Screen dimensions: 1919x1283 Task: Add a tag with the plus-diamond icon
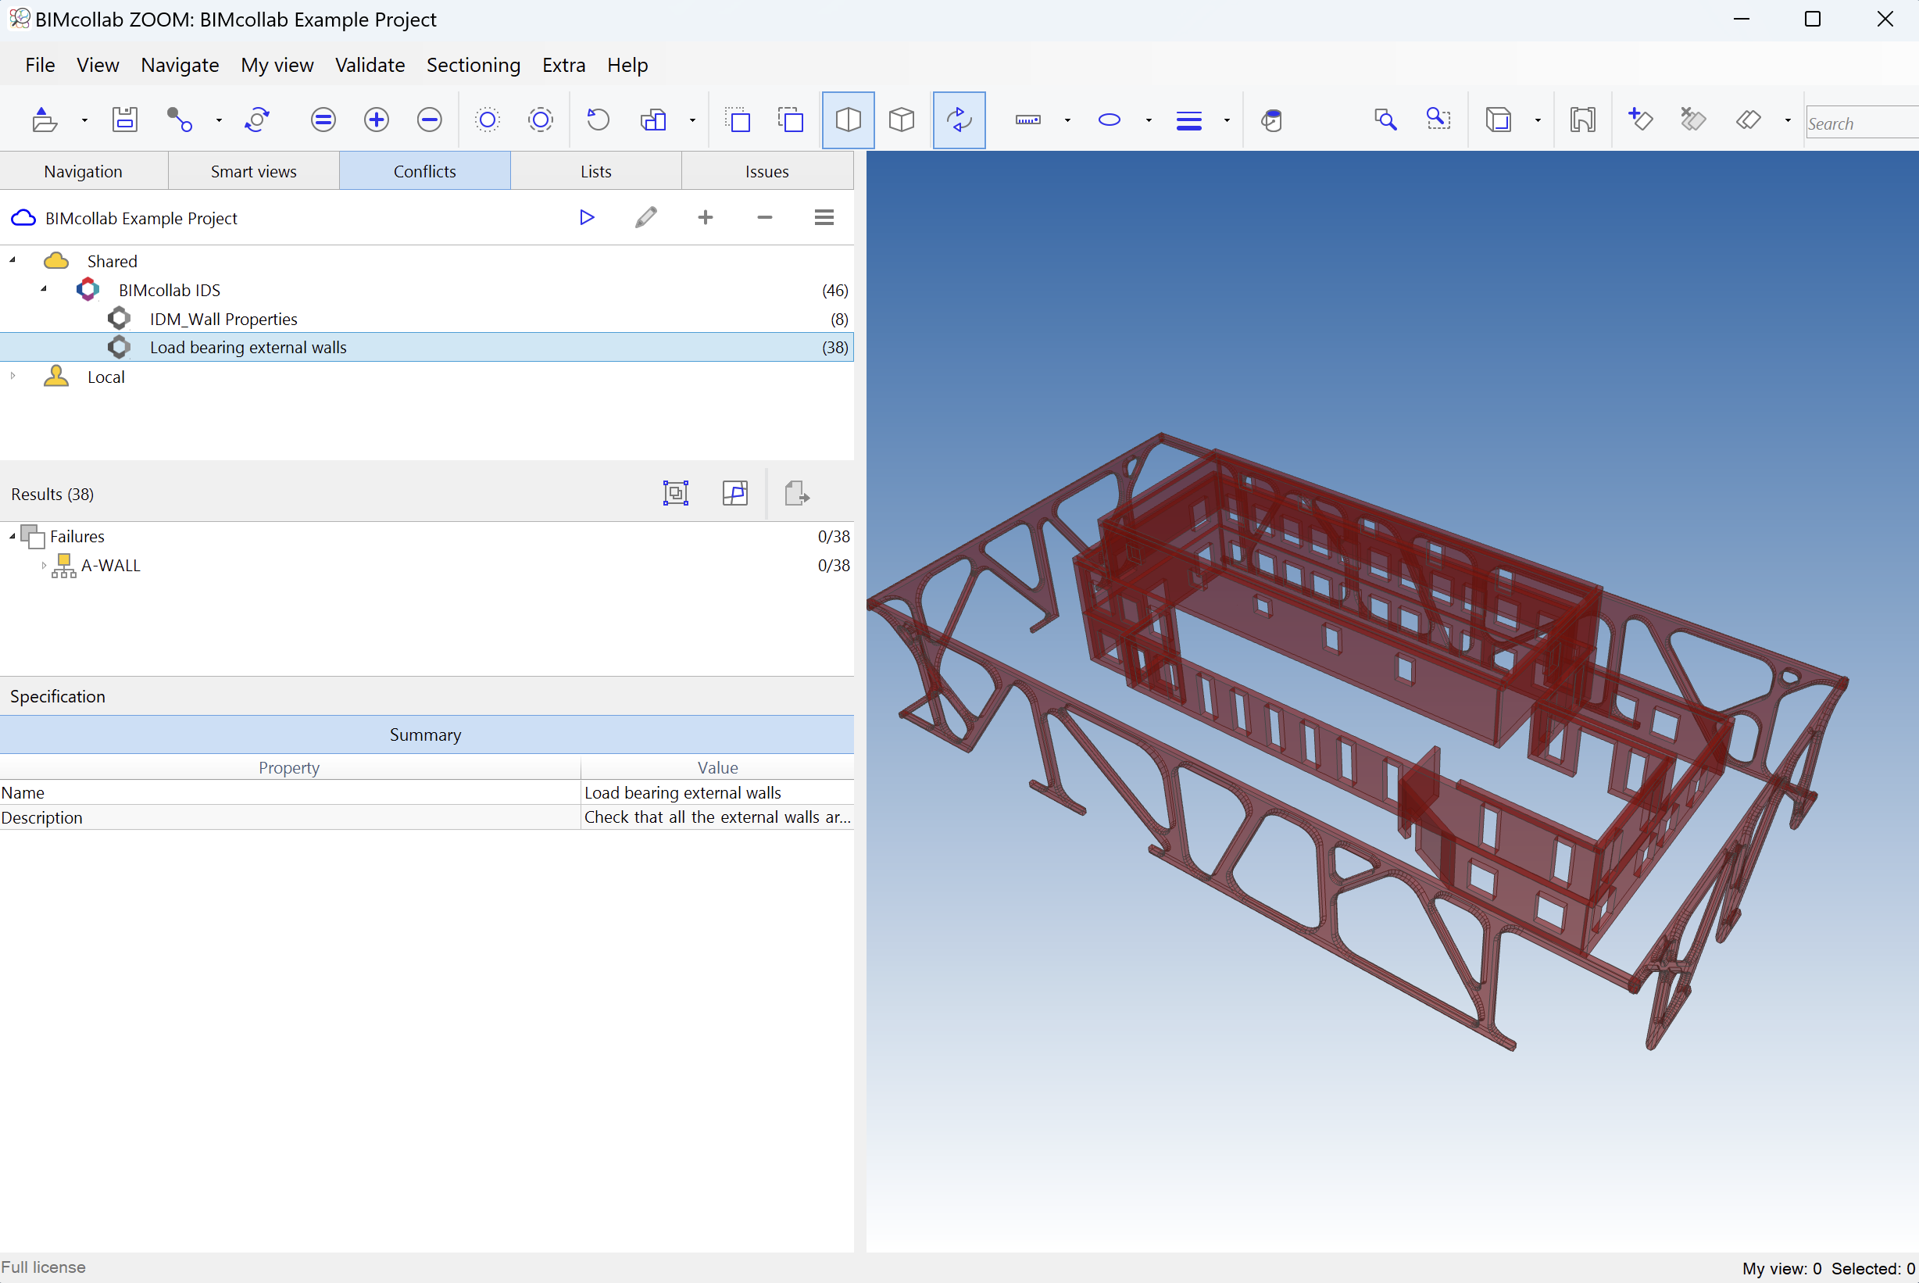[1640, 120]
